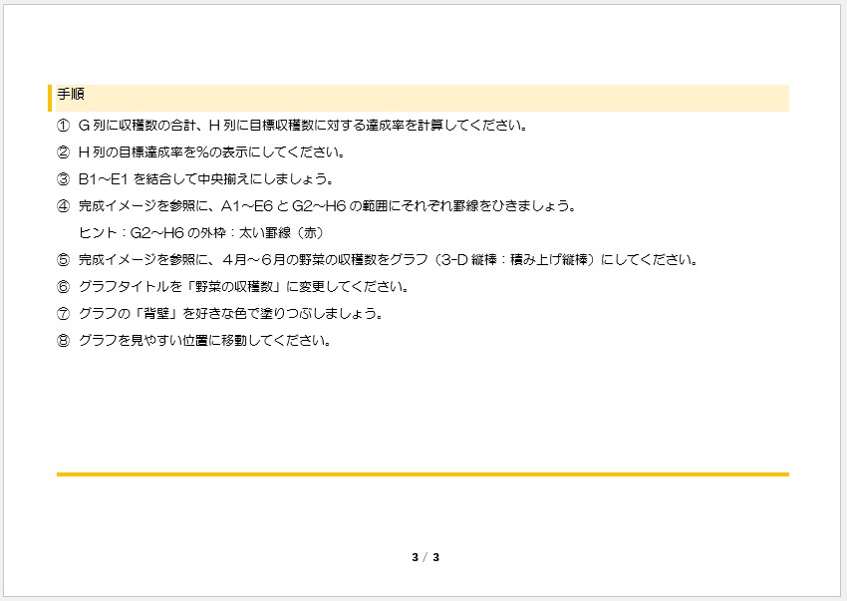Click step ④ about A1~E6 と G2~H6 罫線
The image size is (847, 601).
(317, 206)
